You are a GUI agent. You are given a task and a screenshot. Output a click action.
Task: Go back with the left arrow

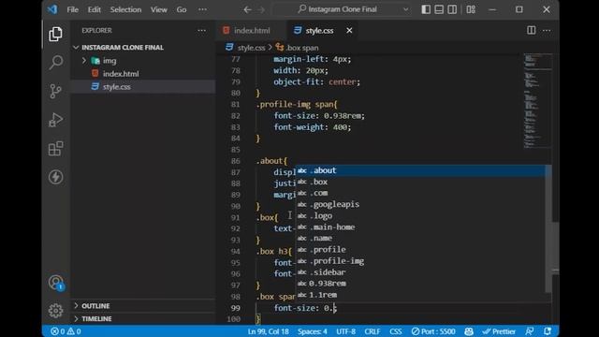pos(247,9)
